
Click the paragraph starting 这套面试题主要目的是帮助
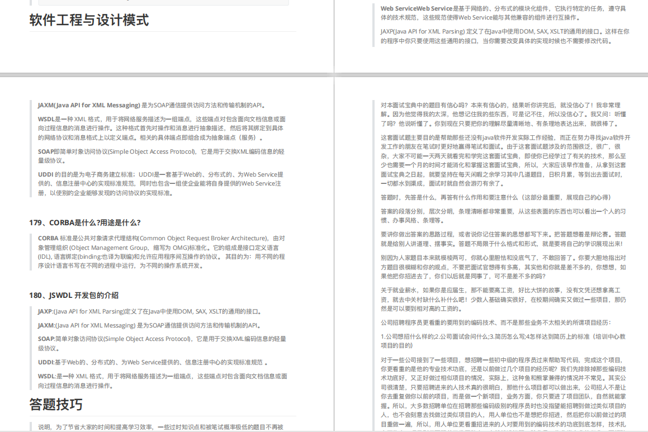(x=505, y=160)
